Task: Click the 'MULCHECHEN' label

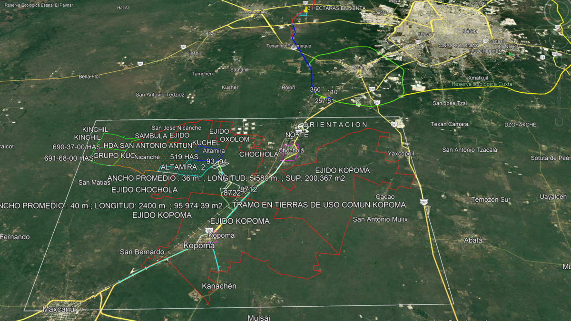Action: (485, 50)
